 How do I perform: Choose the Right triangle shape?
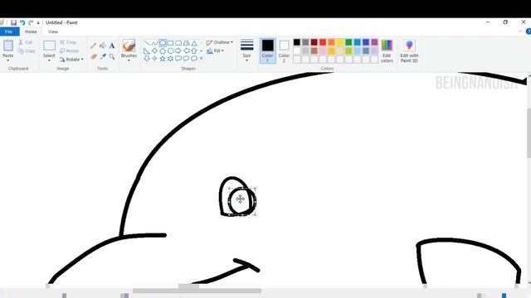point(147,50)
